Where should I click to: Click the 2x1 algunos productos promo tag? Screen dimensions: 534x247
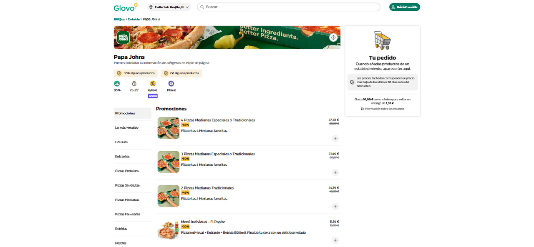pos(181,73)
